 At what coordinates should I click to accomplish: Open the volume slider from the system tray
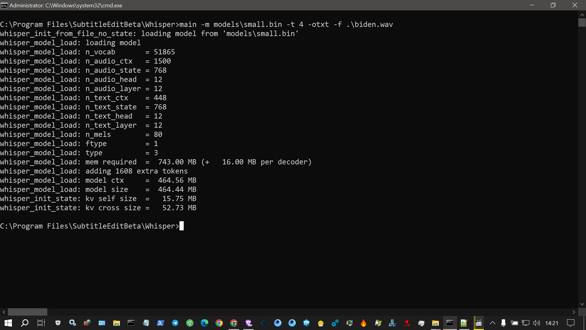[537, 323]
